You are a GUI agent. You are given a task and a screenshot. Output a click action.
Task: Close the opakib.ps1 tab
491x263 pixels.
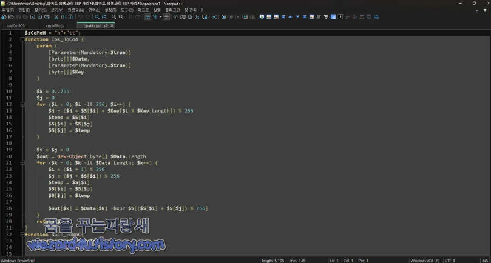(111, 26)
